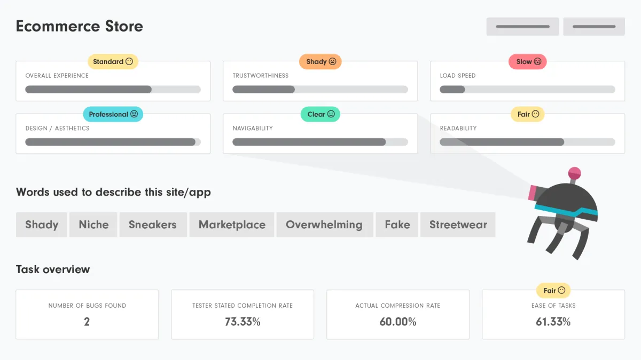Screen dimensions: 641x360
Task: Select the Shady word tag
Action: 41,225
